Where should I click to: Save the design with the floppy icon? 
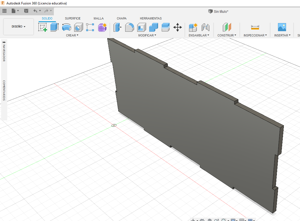click(26, 11)
